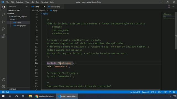Collapse the include_require folder
The image size is (177, 99).
click(19, 16)
